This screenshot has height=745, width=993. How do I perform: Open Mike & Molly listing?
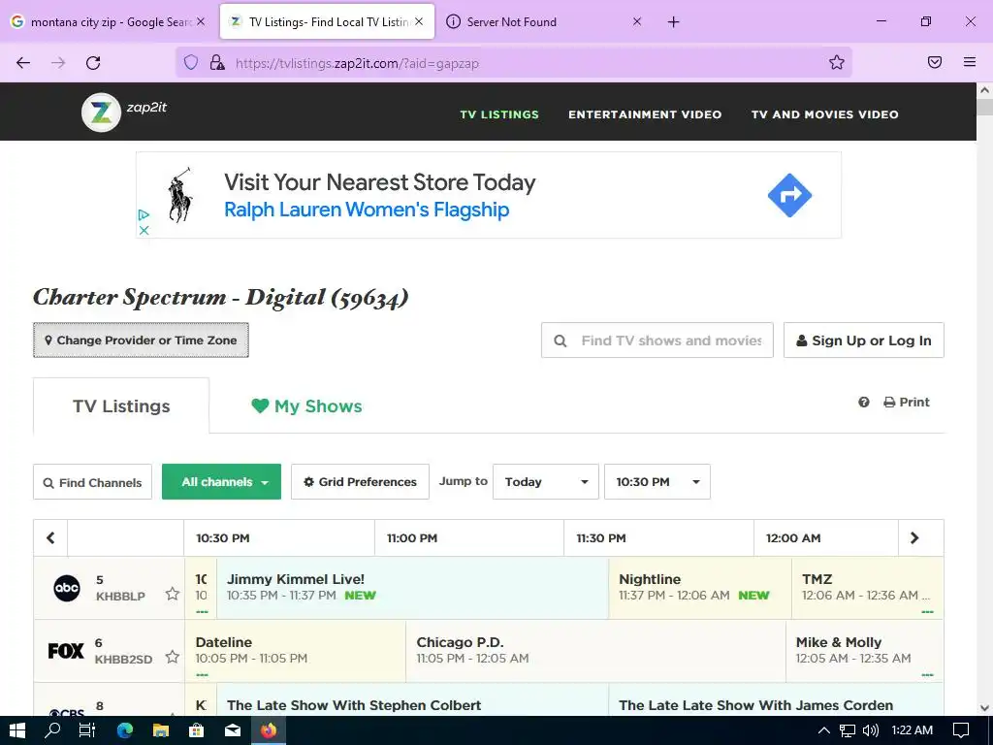pyautogui.click(x=864, y=651)
